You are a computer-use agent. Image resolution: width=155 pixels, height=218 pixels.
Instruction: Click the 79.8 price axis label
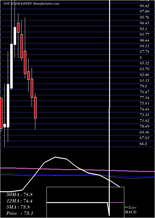[143, 86]
